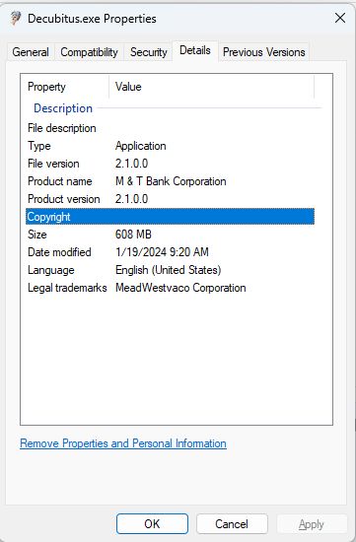Select the File description row
Image resolution: width=356 pixels, height=542 pixels.
click(x=170, y=128)
